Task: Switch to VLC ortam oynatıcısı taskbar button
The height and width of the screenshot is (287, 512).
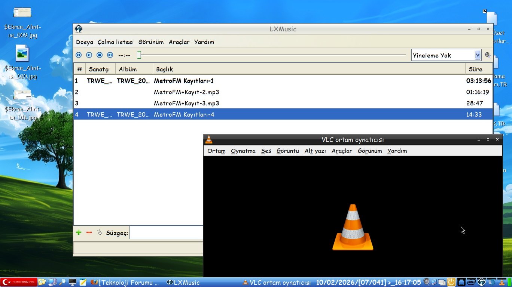Action: 277,283
